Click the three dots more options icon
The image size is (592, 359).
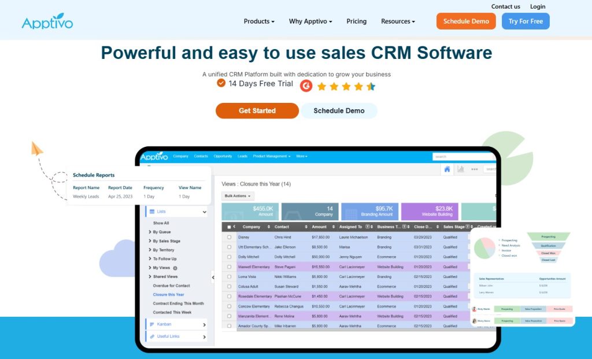pos(475,169)
